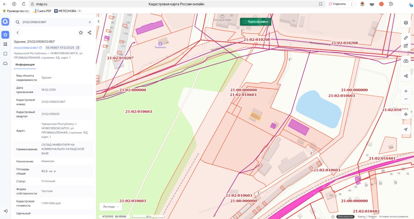414x219 pixels.
Task: Open the map.ru logo home icon
Action: 5,22
